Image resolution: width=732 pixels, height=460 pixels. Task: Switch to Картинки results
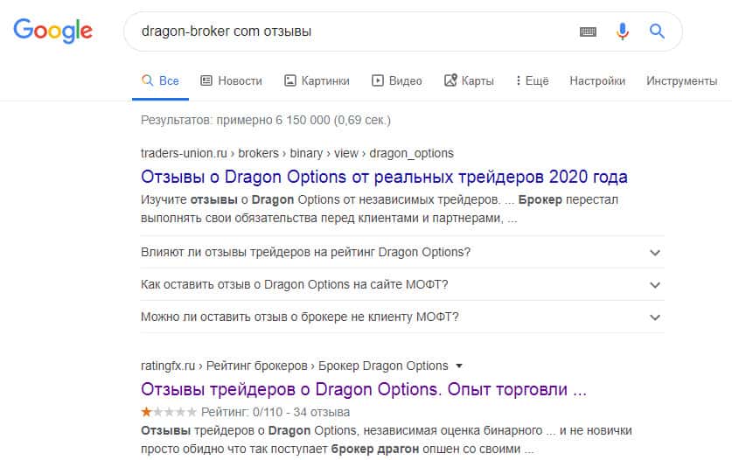click(x=317, y=80)
